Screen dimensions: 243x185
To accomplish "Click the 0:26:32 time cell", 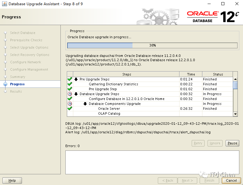I will click(186, 109).
